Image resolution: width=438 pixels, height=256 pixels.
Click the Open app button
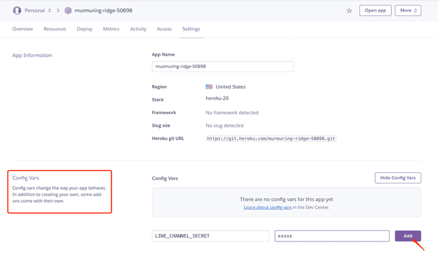coord(375,10)
